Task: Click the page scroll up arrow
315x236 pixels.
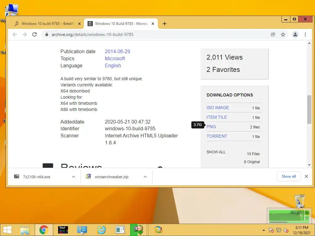Action: [x=309, y=43]
